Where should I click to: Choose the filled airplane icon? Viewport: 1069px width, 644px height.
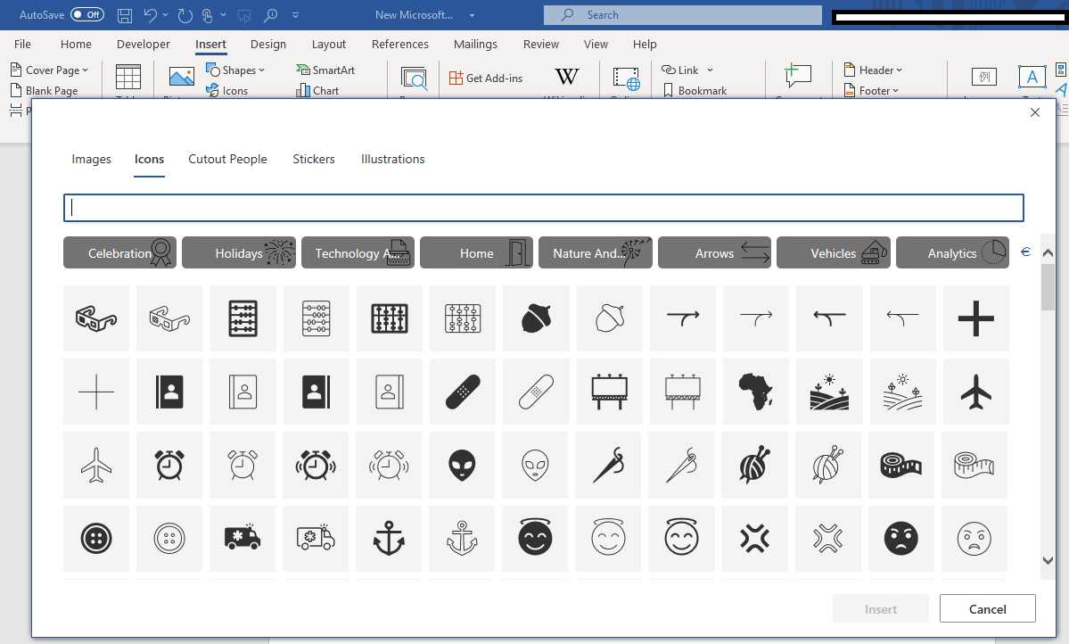pos(976,392)
